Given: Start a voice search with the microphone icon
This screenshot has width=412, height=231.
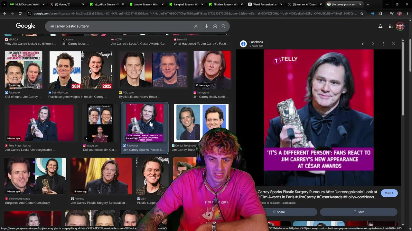Looking at the screenshot, I should [206, 26].
